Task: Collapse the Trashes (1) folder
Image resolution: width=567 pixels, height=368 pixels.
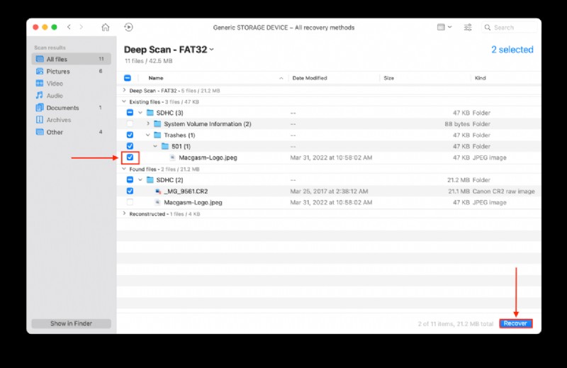Action: pyautogui.click(x=148, y=135)
